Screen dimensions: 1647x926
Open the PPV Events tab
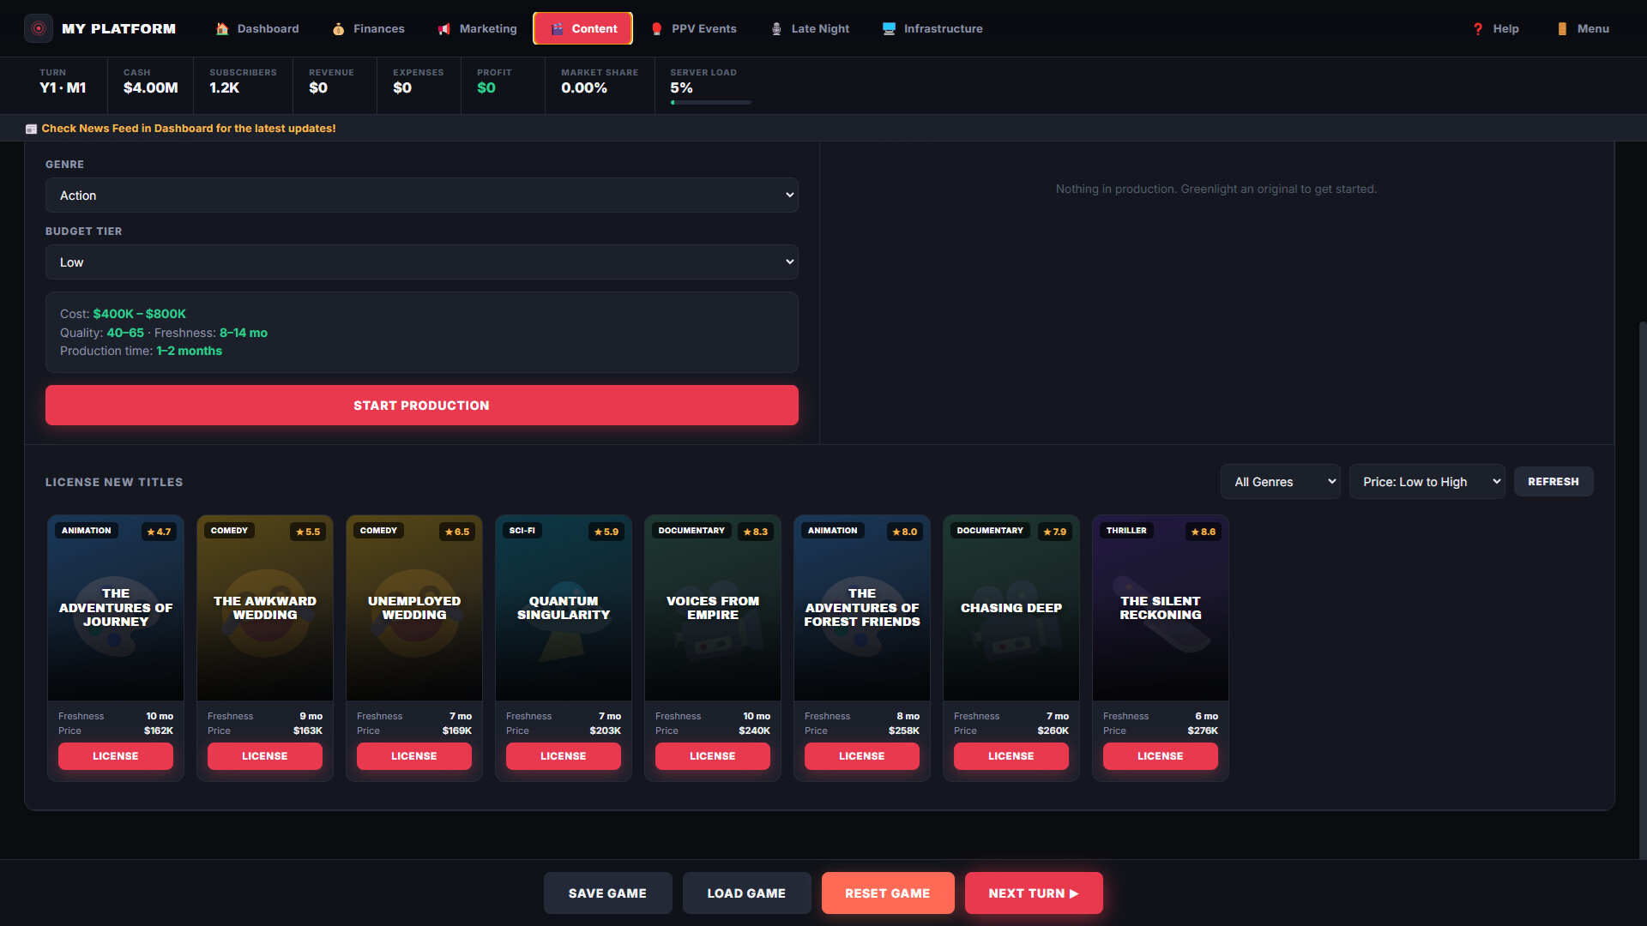[693, 28]
